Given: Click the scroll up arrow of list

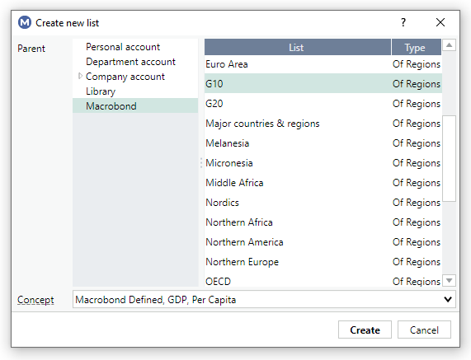Looking at the screenshot, I should pos(449,45).
